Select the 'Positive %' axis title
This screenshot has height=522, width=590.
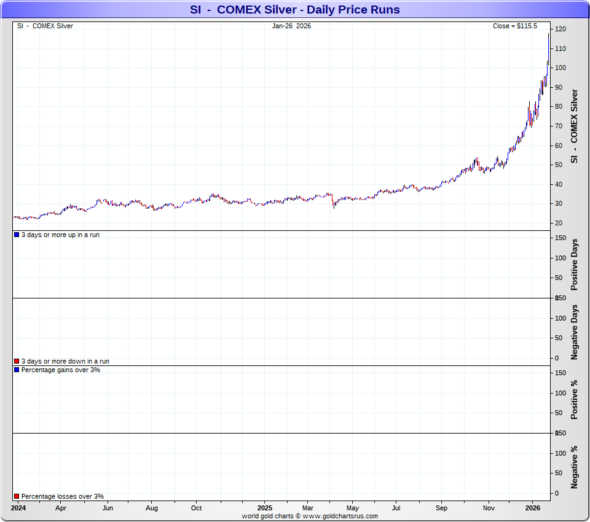coord(575,400)
